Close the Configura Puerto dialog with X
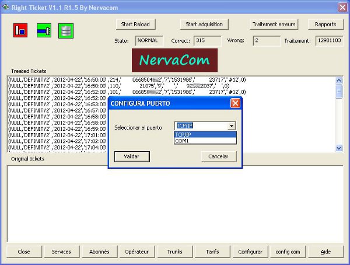350x265 pixels. (235, 103)
